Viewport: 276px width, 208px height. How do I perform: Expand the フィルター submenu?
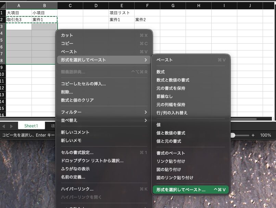pos(146,112)
